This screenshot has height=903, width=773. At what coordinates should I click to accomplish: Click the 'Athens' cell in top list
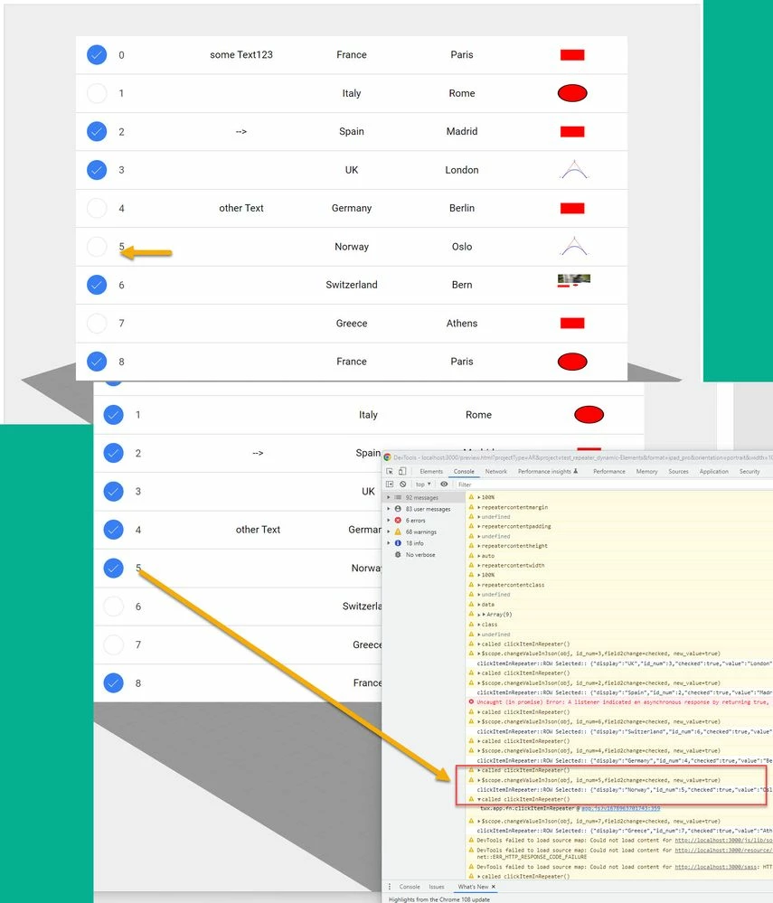tap(462, 323)
